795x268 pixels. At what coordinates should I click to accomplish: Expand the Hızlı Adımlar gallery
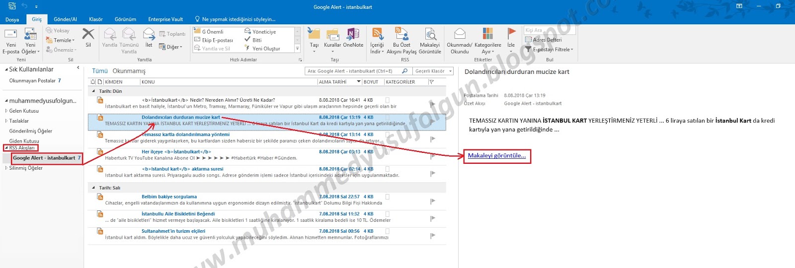click(x=298, y=49)
